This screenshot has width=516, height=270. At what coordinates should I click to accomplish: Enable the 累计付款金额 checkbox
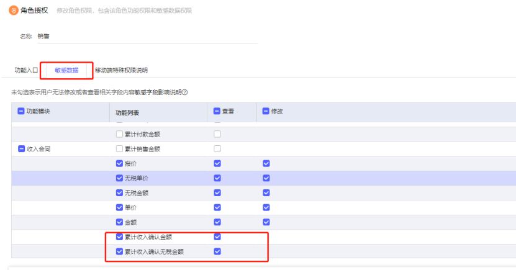pyautogui.click(x=120, y=134)
